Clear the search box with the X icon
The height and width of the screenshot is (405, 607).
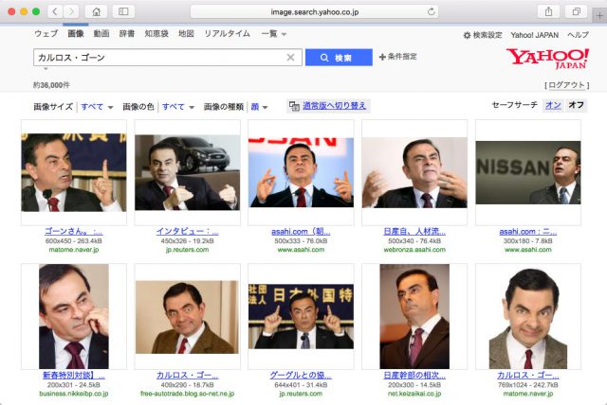click(x=291, y=58)
